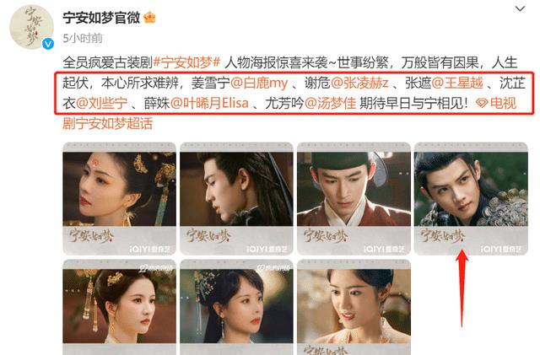Open the 剧宁安如梦超话 super topic link
Viewport: 540px width, 355px height.
coord(107,124)
